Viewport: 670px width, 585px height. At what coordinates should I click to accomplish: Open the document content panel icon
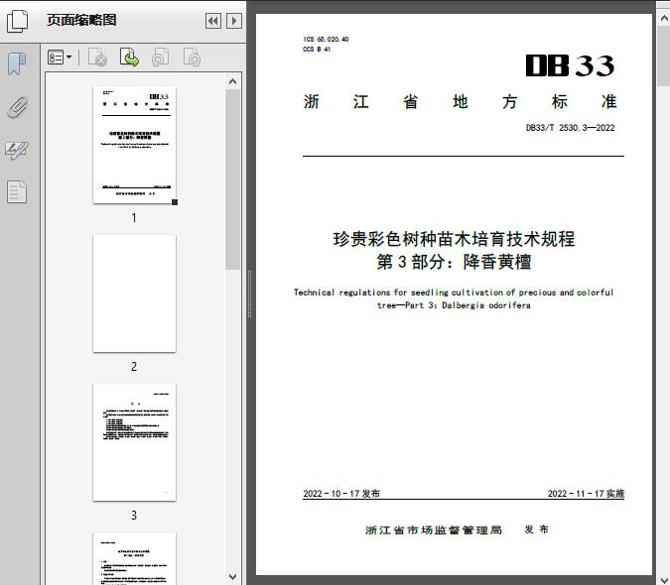(17, 191)
